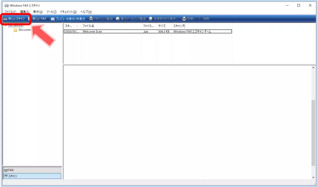The width and height of the screenshot is (318, 187).
Task: Sort by ファイル名 column header
Action: tap(111, 26)
